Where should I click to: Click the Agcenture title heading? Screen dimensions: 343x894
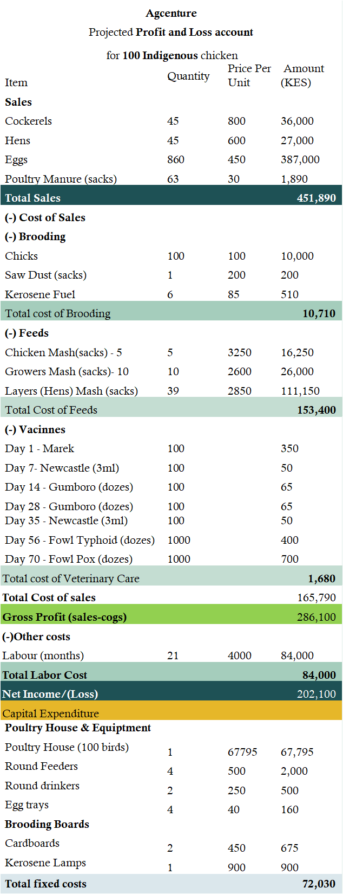click(171, 13)
